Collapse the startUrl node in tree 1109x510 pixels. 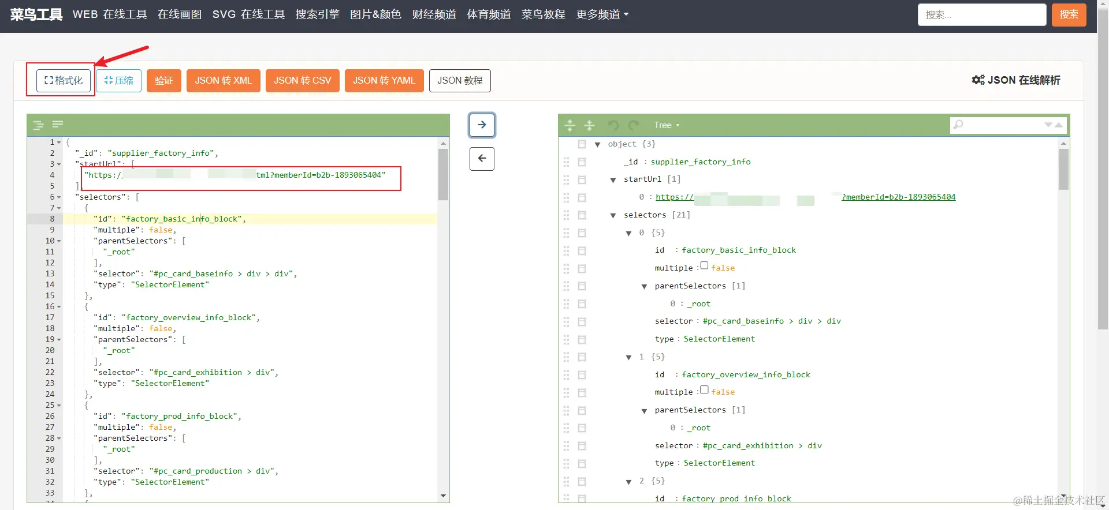coord(613,180)
